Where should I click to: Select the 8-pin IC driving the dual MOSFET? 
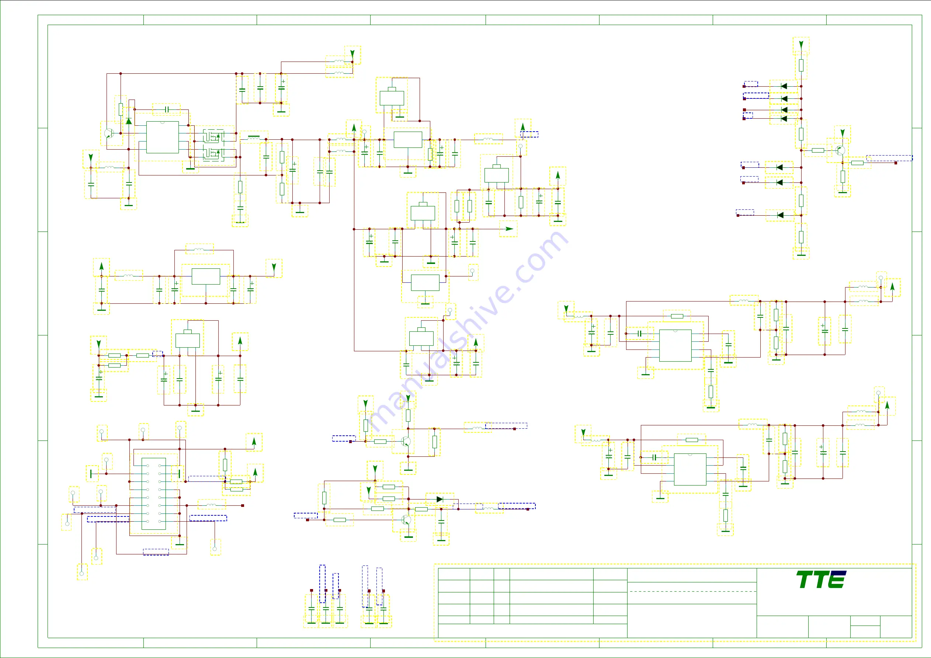coord(162,137)
